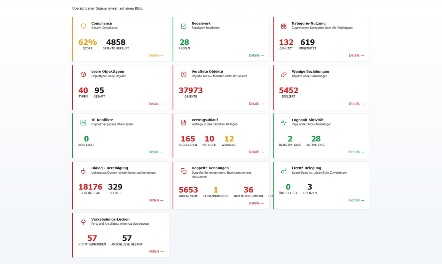Open Details link on Regelwerk card
Image resolution: width=442 pixels, height=264 pixels.
point(256,55)
